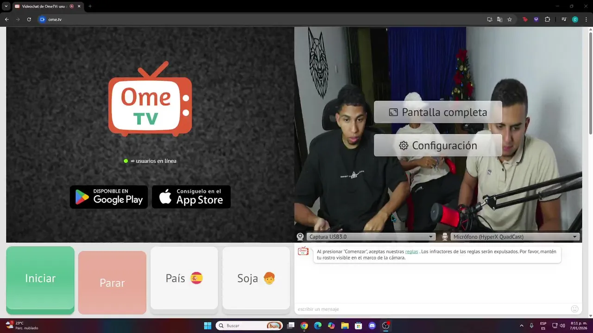Screen dimensions: 593x333
Task: Click the camera site-permission icon in address bar
Action: [x=43, y=19]
